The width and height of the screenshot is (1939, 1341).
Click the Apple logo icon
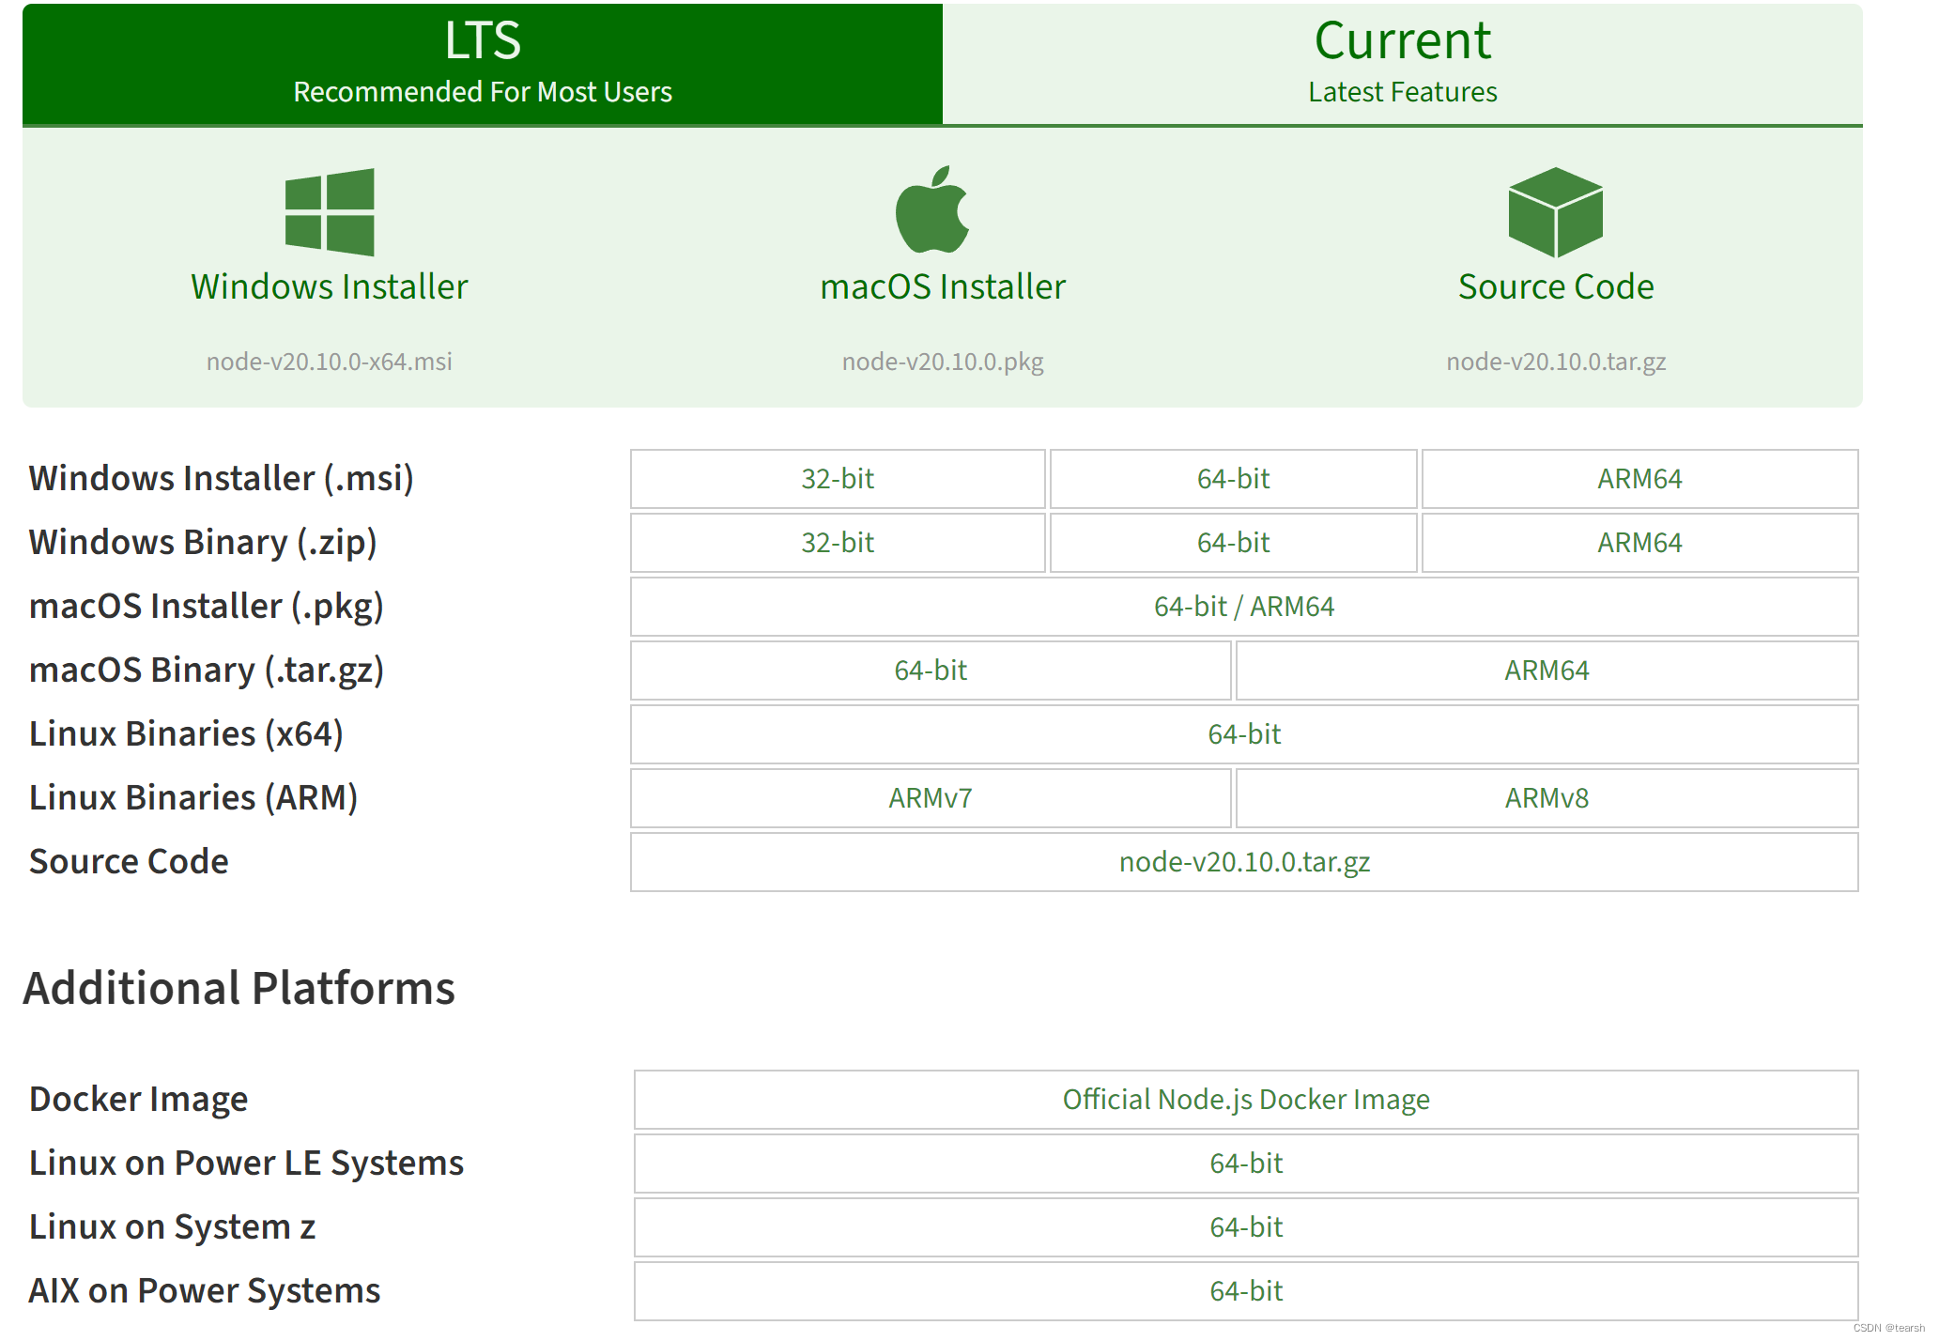(x=932, y=210)
